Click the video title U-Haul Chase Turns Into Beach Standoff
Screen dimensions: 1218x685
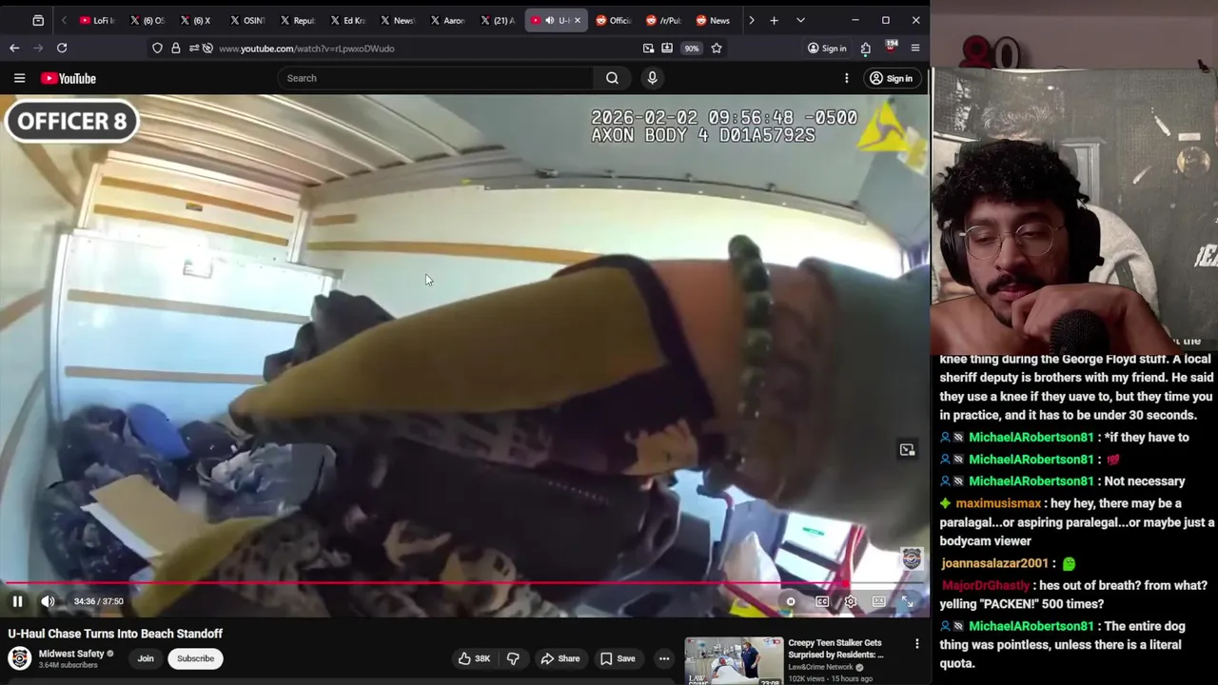coord(115,634)
